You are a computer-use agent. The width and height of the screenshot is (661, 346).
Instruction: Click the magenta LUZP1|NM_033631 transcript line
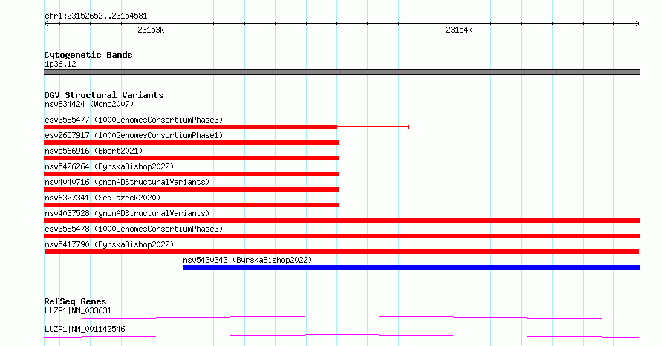(x=342, y=317)
